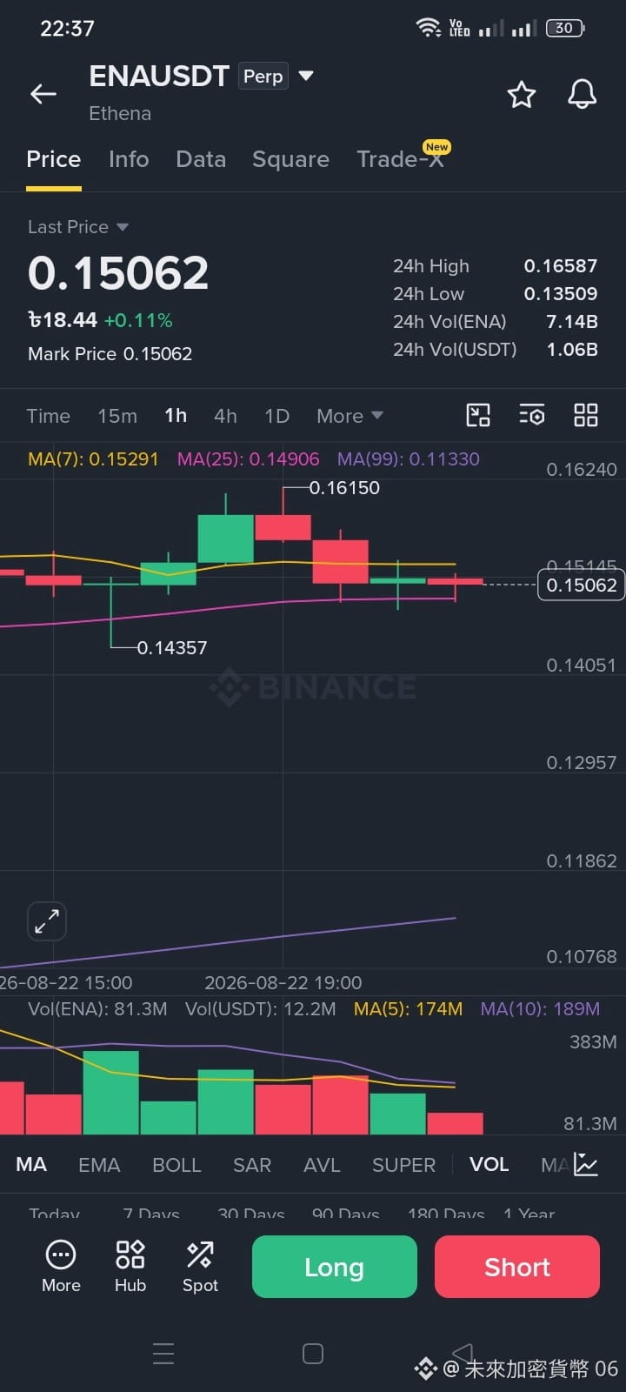Image resolution: width=626 pixels, height=1392 pixels.
Task: Open the four-squares chart layout icon
Action: [586, 415]
